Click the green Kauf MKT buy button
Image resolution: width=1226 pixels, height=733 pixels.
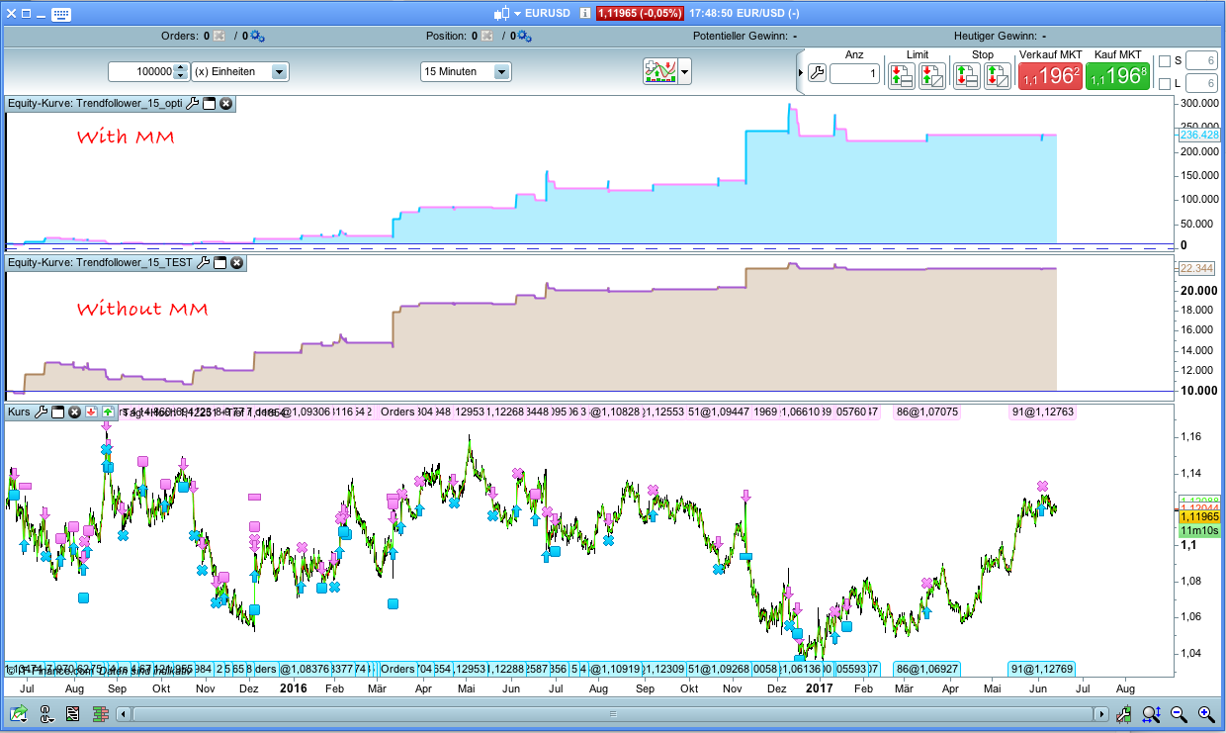coord(1117,76)
